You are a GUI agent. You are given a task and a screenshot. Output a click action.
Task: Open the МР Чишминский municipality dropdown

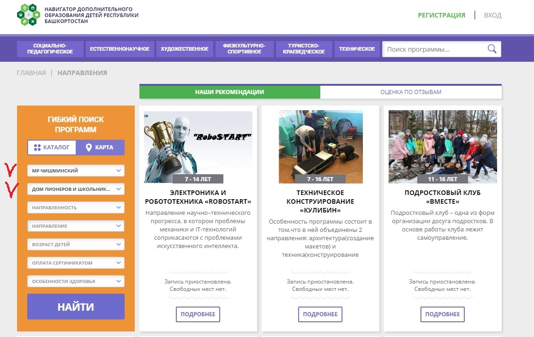click(x=76, y=171)
